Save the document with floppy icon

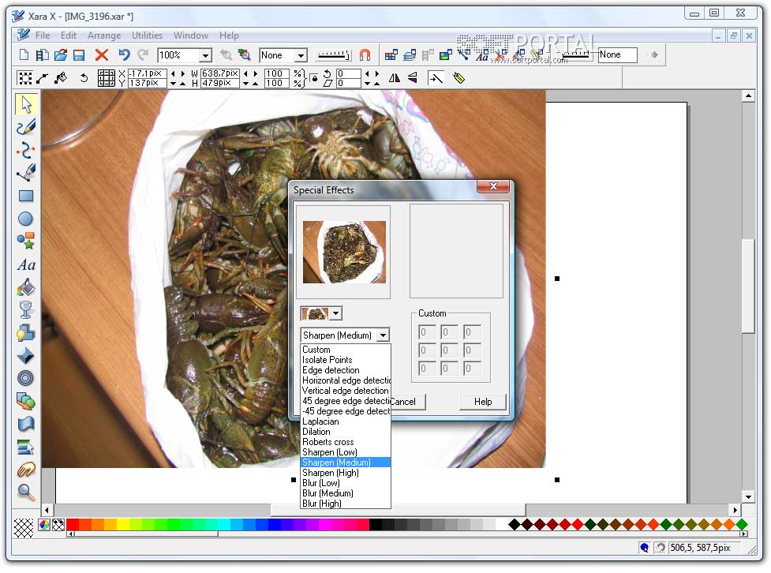79,54
